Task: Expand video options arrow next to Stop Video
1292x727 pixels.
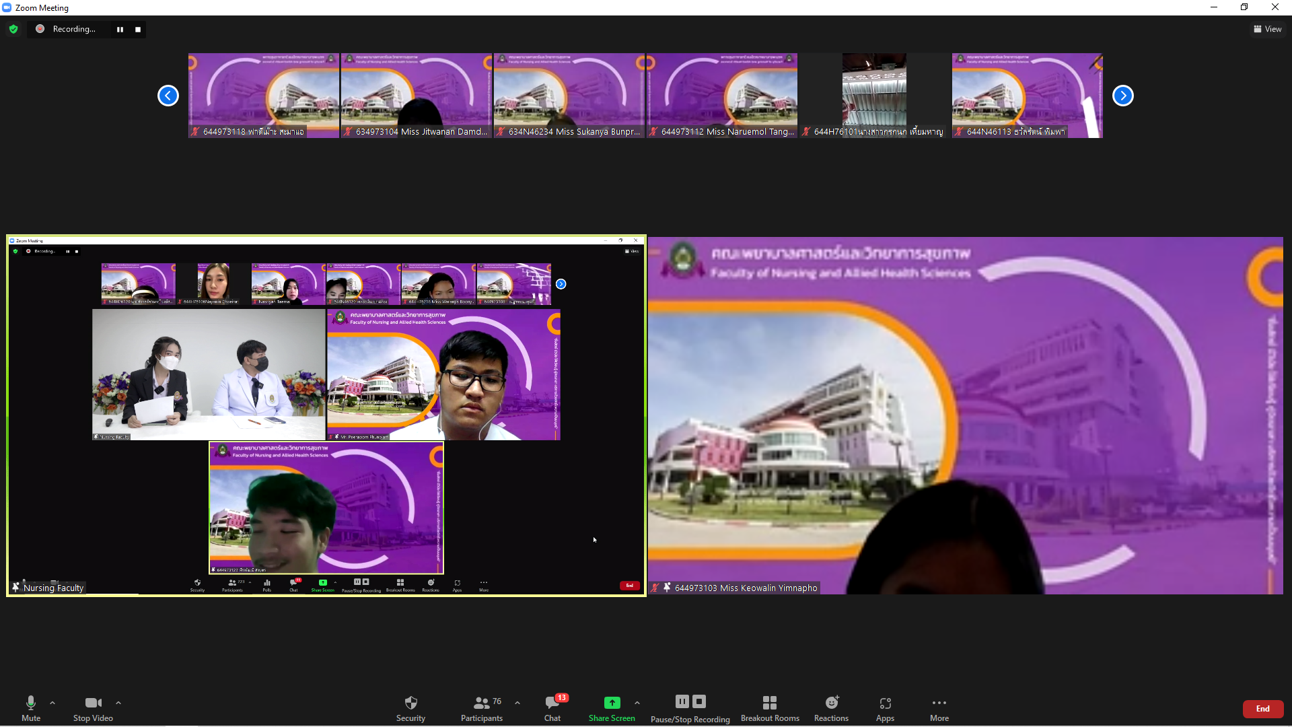Action: coord(118,703)
